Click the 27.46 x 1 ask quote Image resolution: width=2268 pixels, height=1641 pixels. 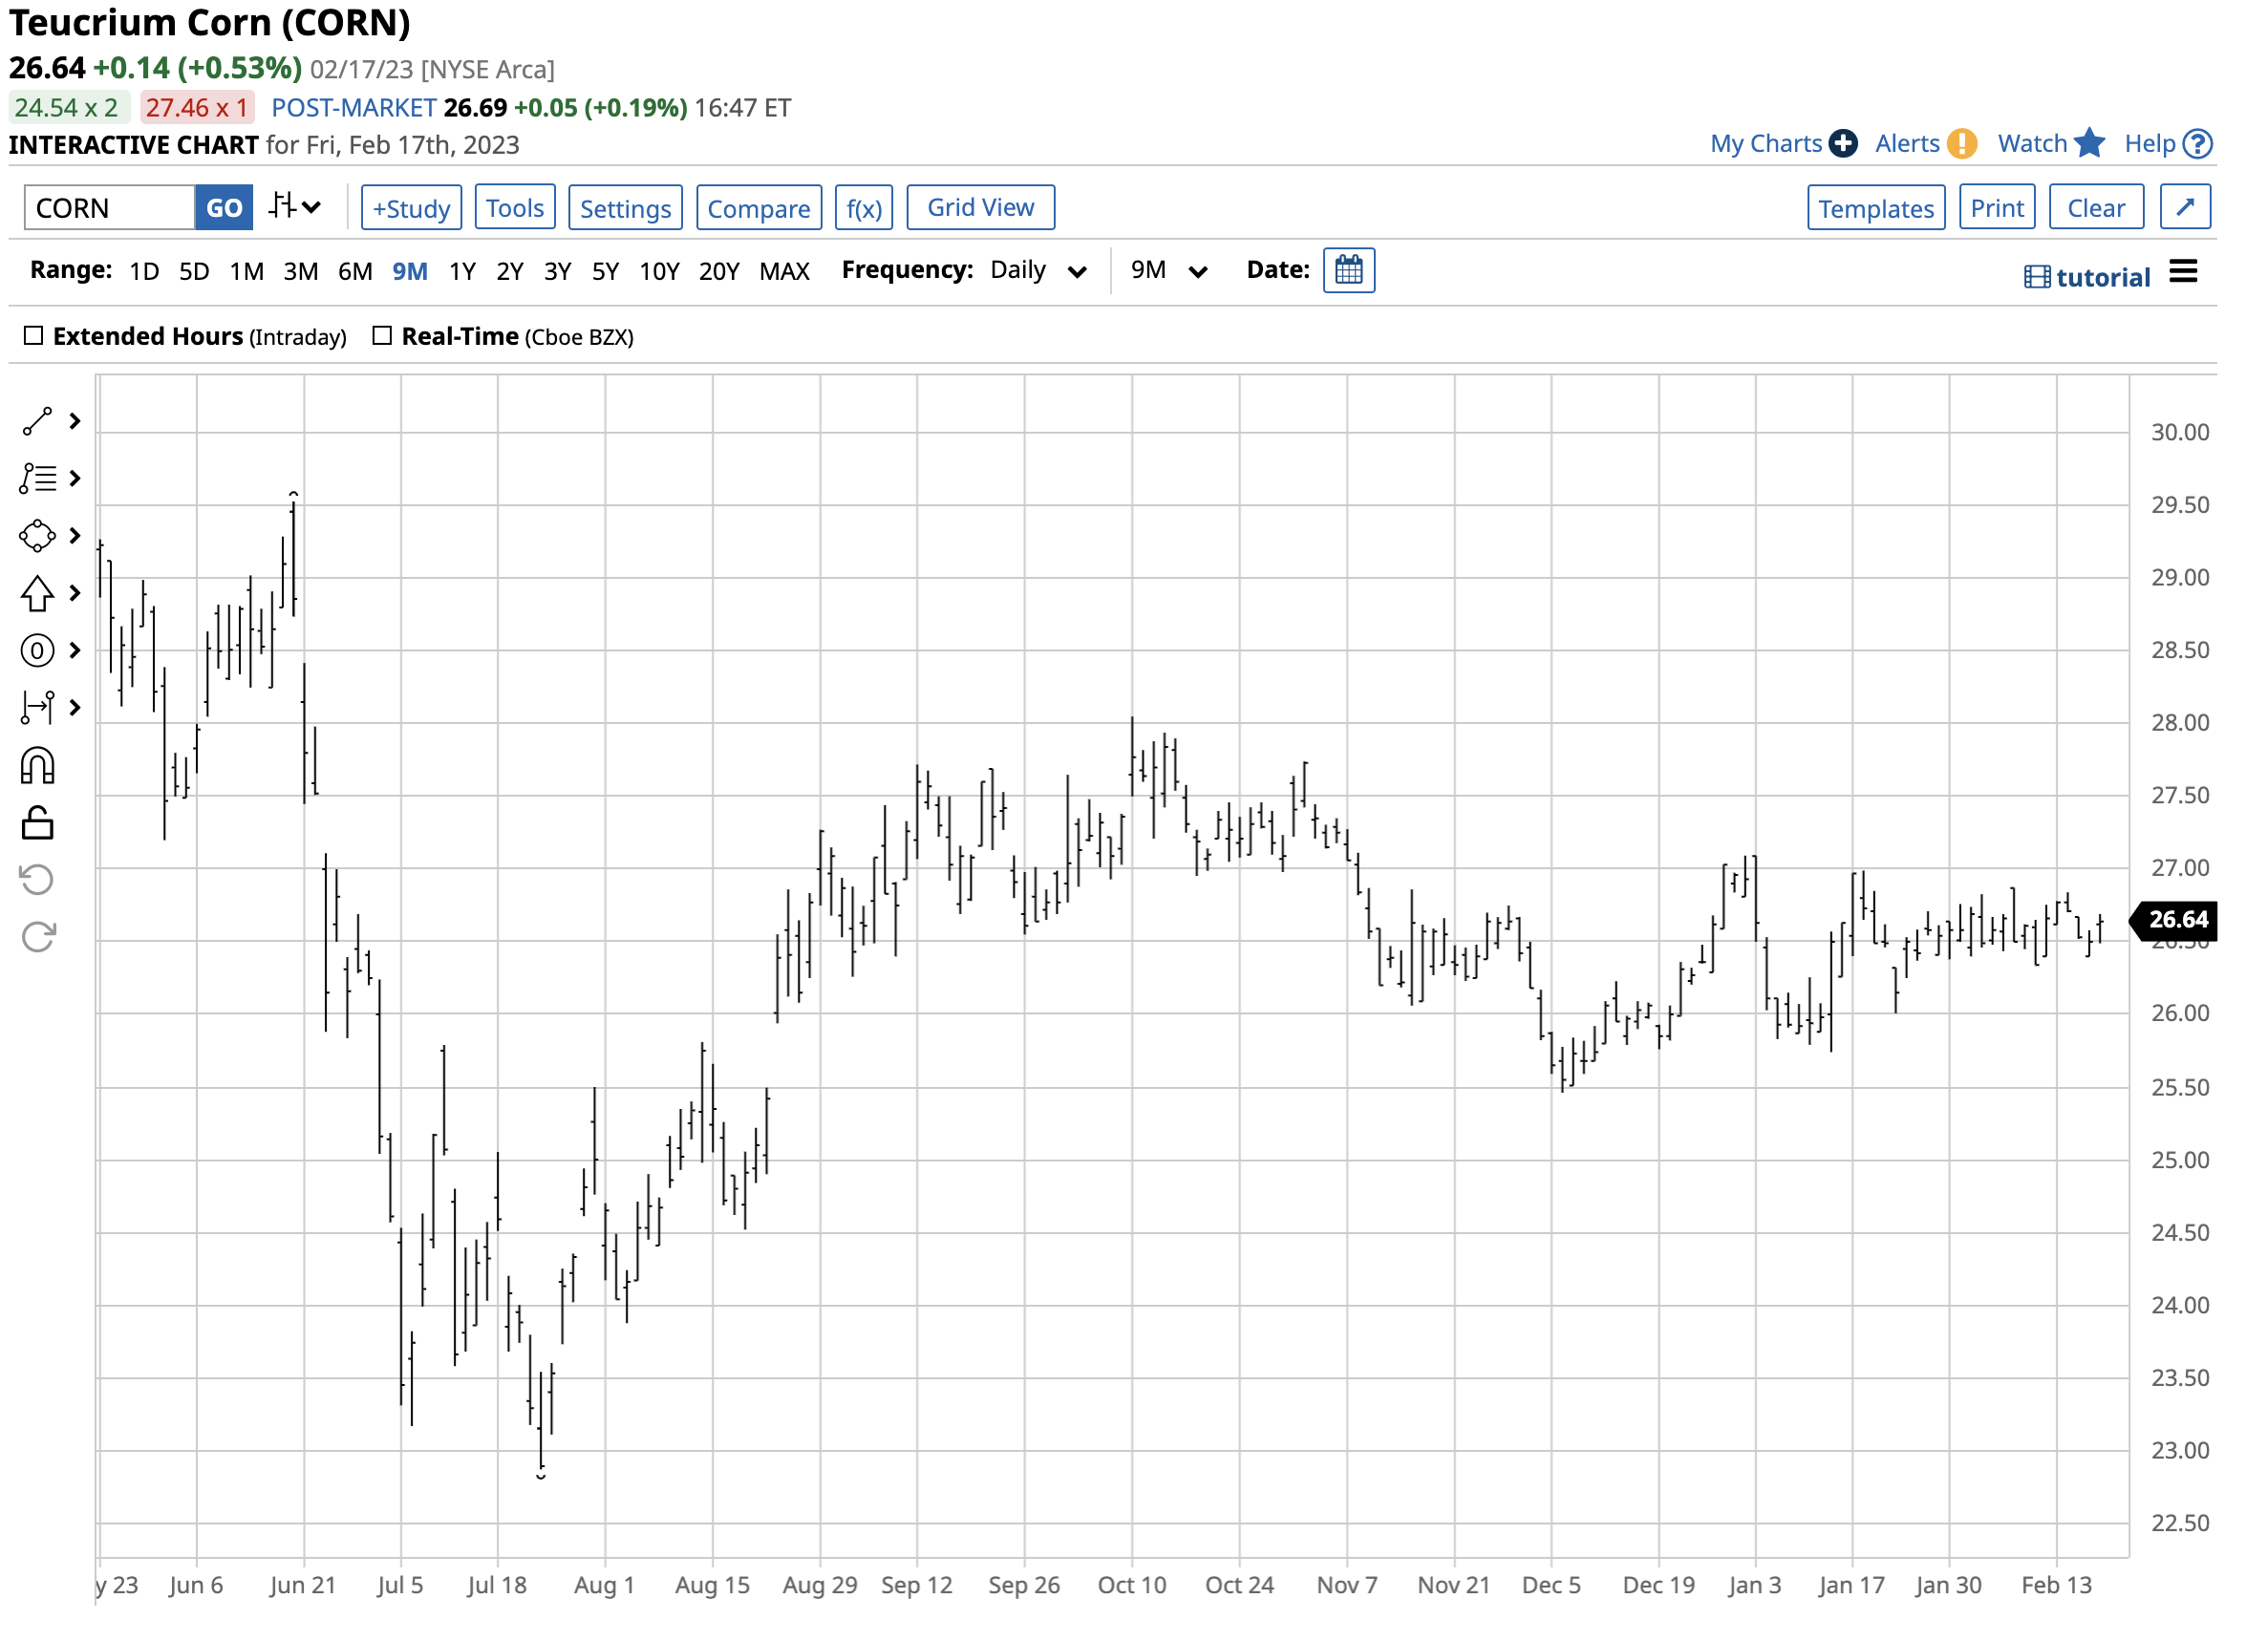pyautogui.click(x=197, y=108)
